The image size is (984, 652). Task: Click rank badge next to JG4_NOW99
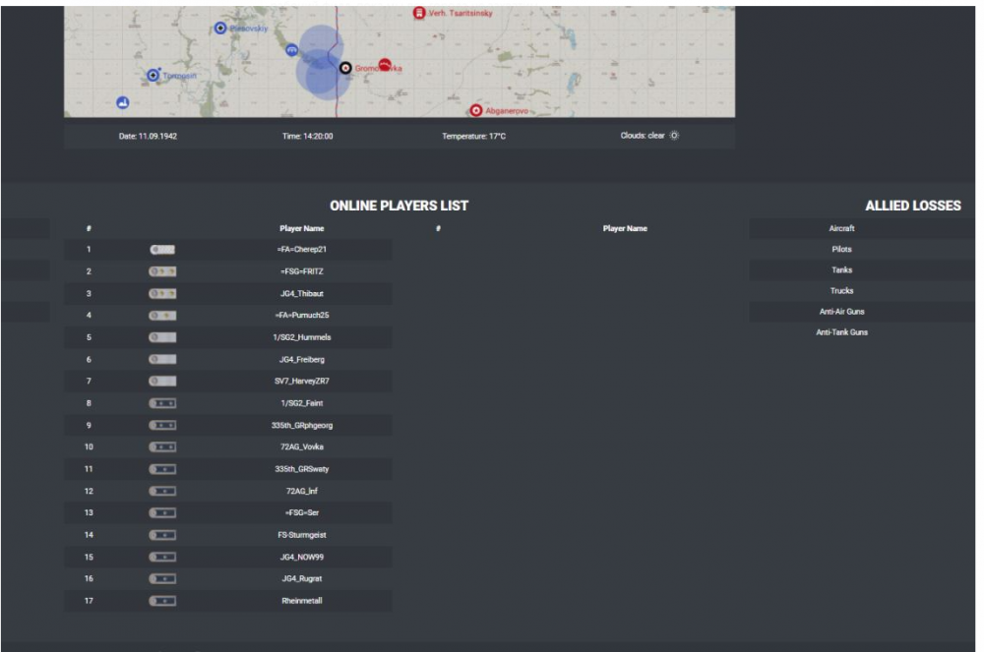click(162, 557)
